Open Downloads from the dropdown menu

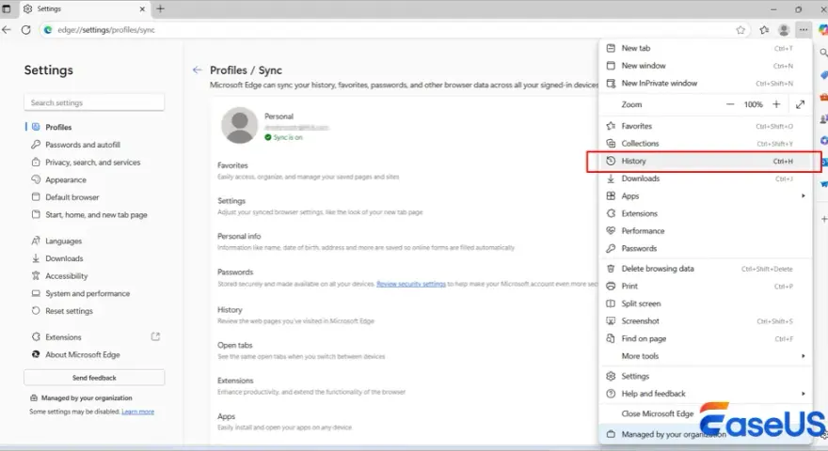pos(705,179)
